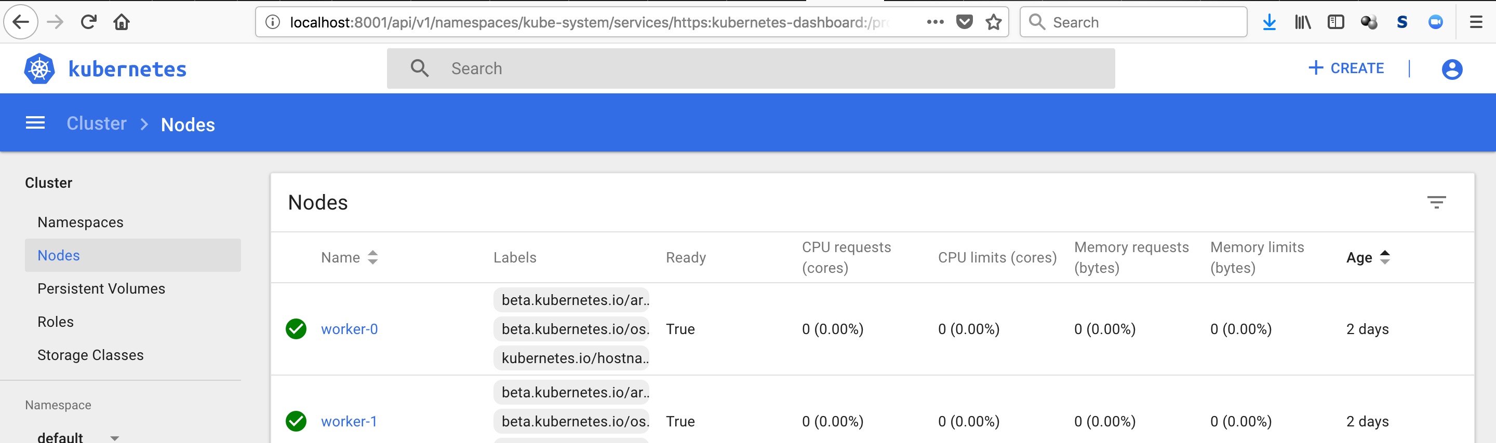Go to browser home page icon
This screenshot has height=443, width=1496.
point(122,22)
